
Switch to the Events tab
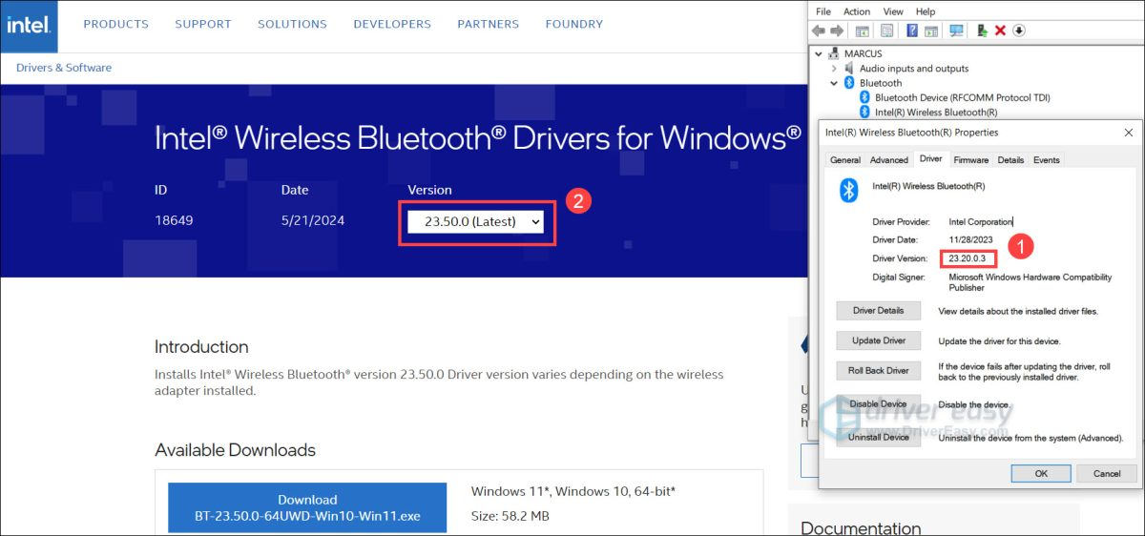(1046, 160)
